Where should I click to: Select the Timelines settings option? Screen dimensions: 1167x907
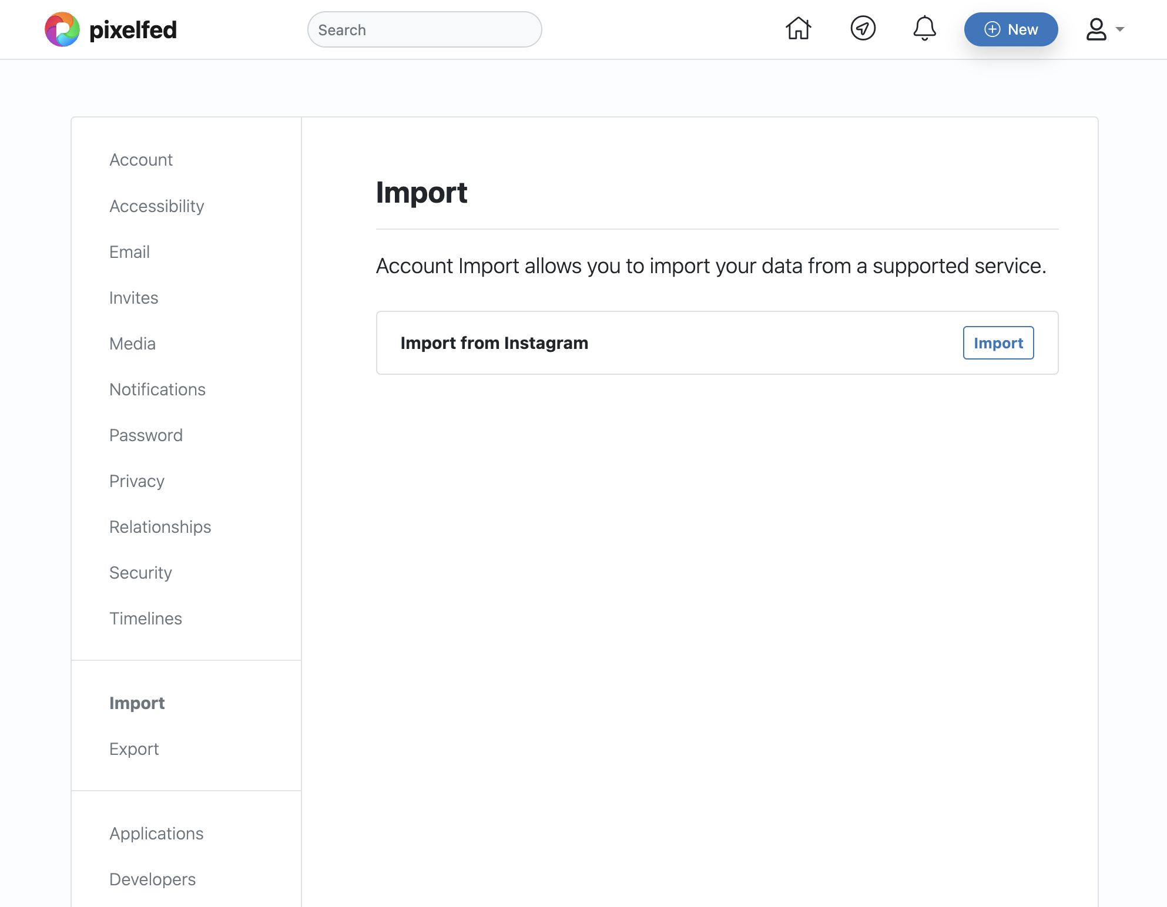tap(146, 618)
